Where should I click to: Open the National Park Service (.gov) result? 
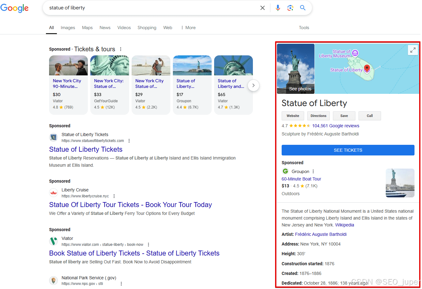tap(89, 278)
